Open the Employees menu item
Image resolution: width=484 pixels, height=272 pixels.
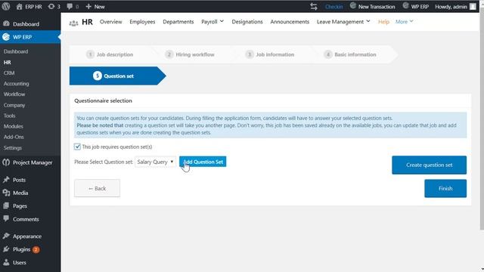point(142,22)
